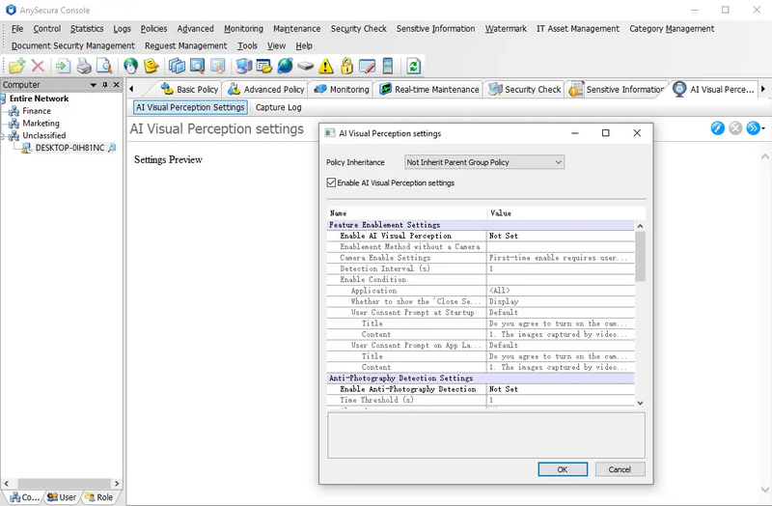Click Cancel in the settings dialog
772x506 pixels.
[x=620, y=469]
